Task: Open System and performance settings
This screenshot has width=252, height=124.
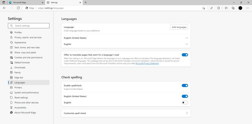Action: (29, 92)
